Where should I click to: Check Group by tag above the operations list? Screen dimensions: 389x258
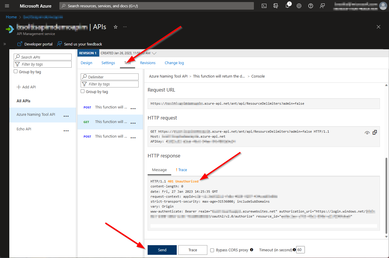click(x=82, y=91)
